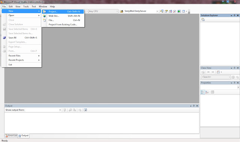
Task: Click the Find in Files toolbar icon
Action: (162, 11)
